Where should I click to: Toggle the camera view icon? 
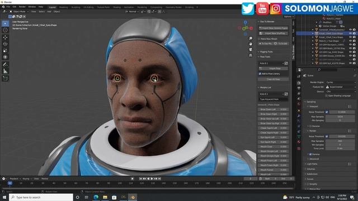(251, 50)
